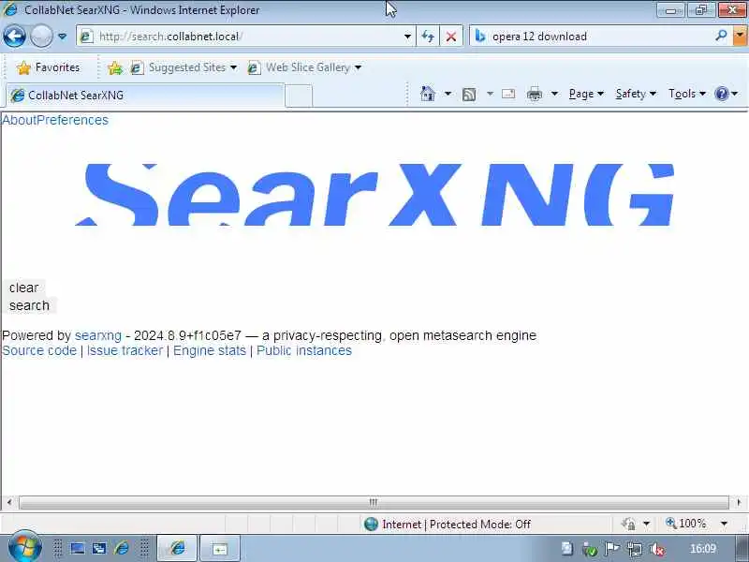Select the CollabNet SearXNG tab
The image size is (749, 562).
point(145,96)
